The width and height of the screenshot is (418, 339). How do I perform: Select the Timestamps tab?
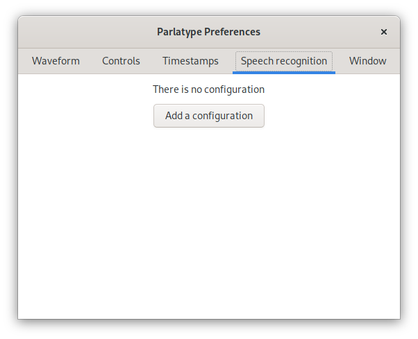pyautogui.click(x=190, y=61)
